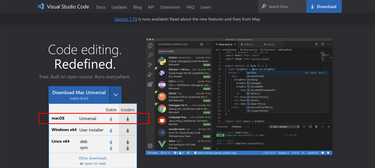Click the gear icon in editor activity bar
This screenshot has height=168, width=375.
pyautogui.click(x=150, y=146)
